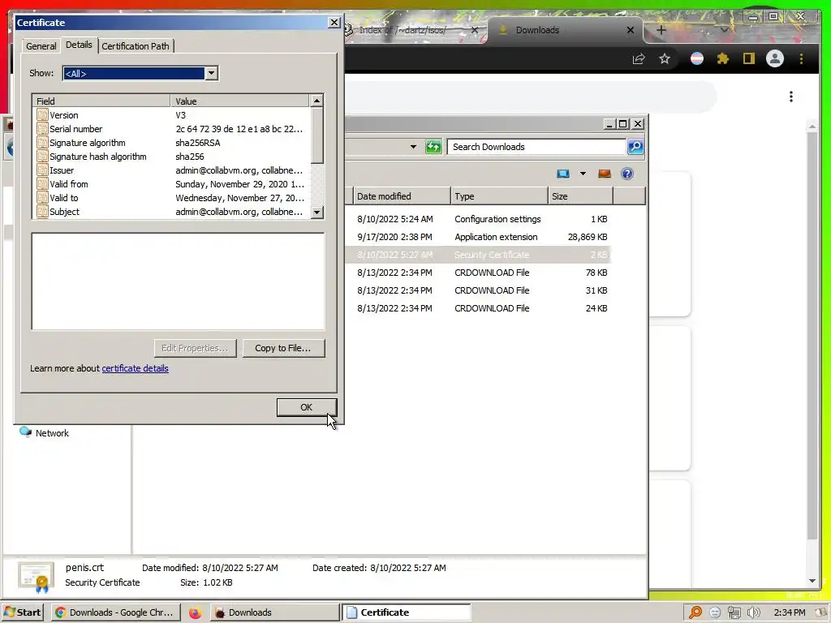
Task: Click the striped round extension icon in Chrome toolbar
Action: [697, 58]
